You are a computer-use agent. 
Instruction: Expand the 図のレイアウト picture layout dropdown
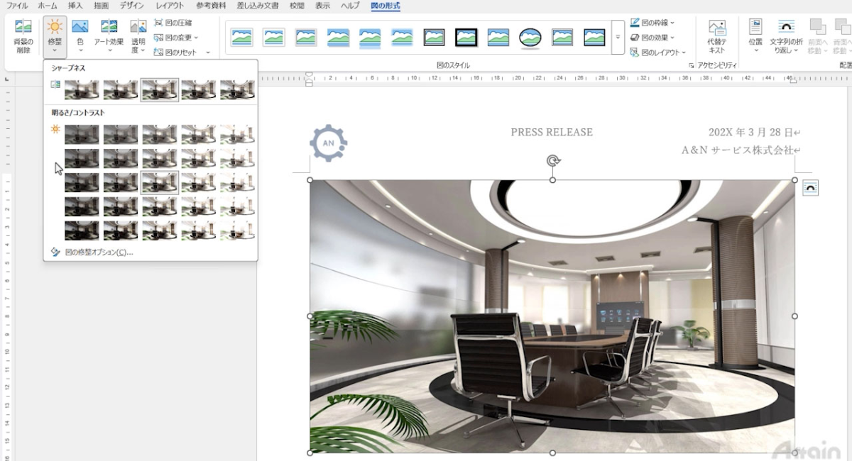658,52
